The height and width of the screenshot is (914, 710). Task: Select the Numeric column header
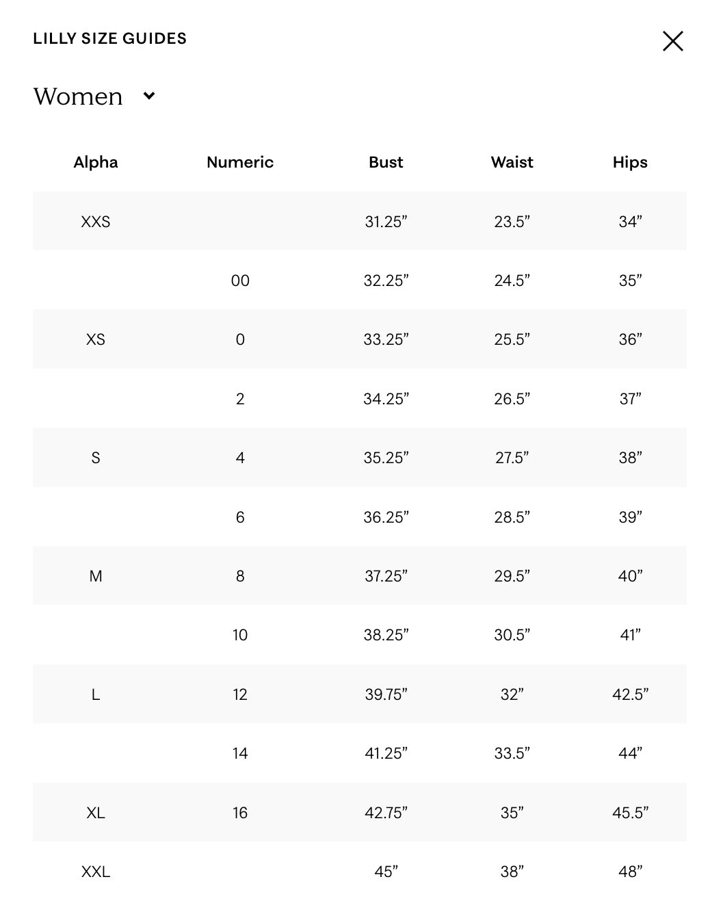click(x=240, y=162)
